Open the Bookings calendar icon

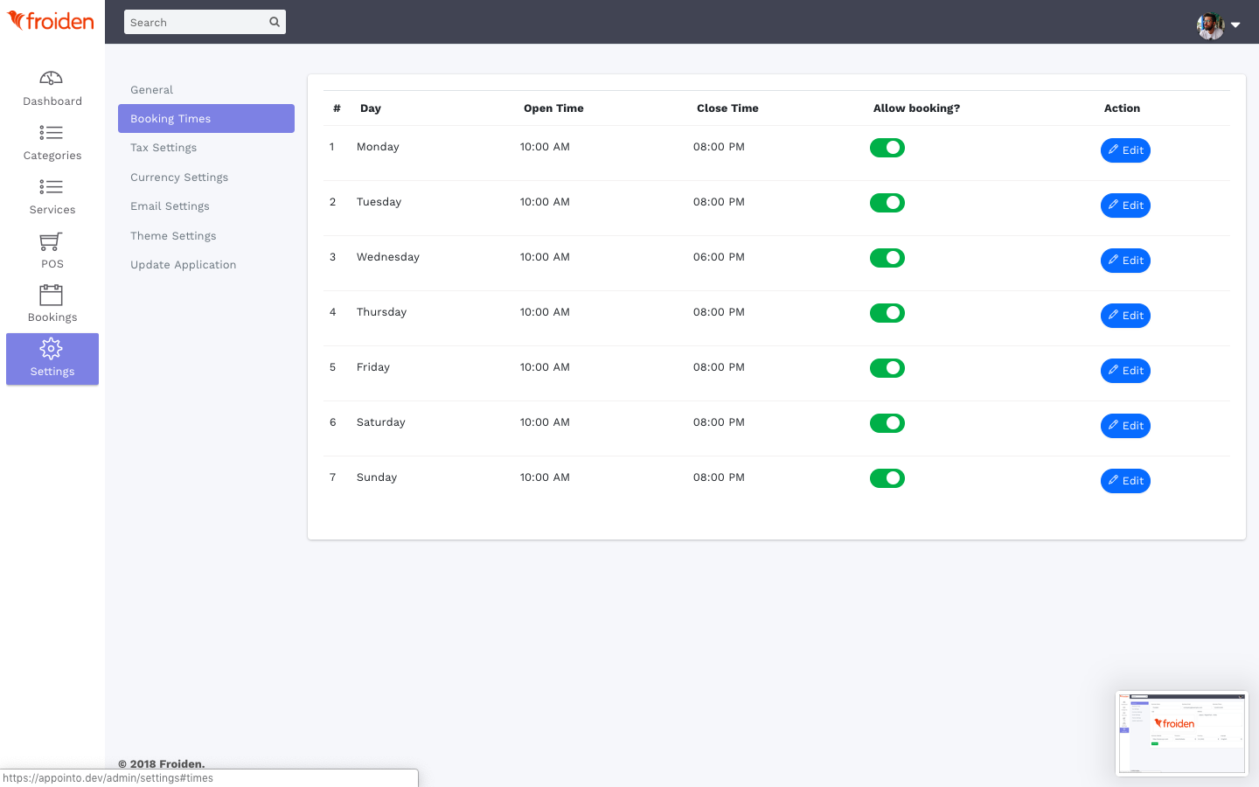(x=52, y=295)
